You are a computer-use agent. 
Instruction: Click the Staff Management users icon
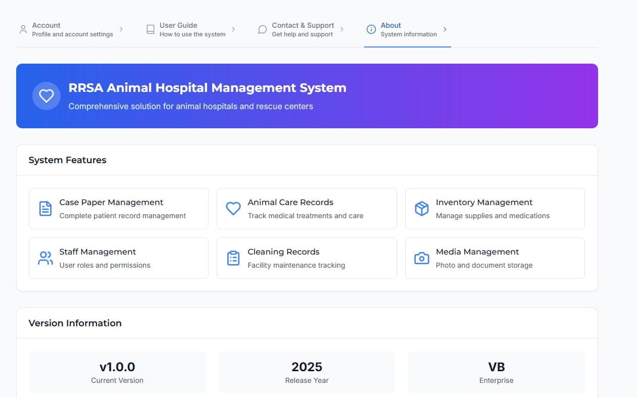point(45,258)
